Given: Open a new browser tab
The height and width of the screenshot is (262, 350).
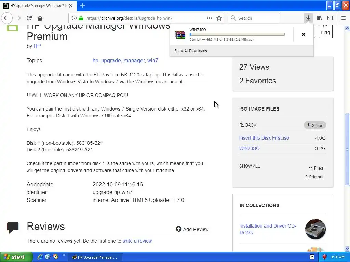Looking at the screenshot, I should (82, 5).
